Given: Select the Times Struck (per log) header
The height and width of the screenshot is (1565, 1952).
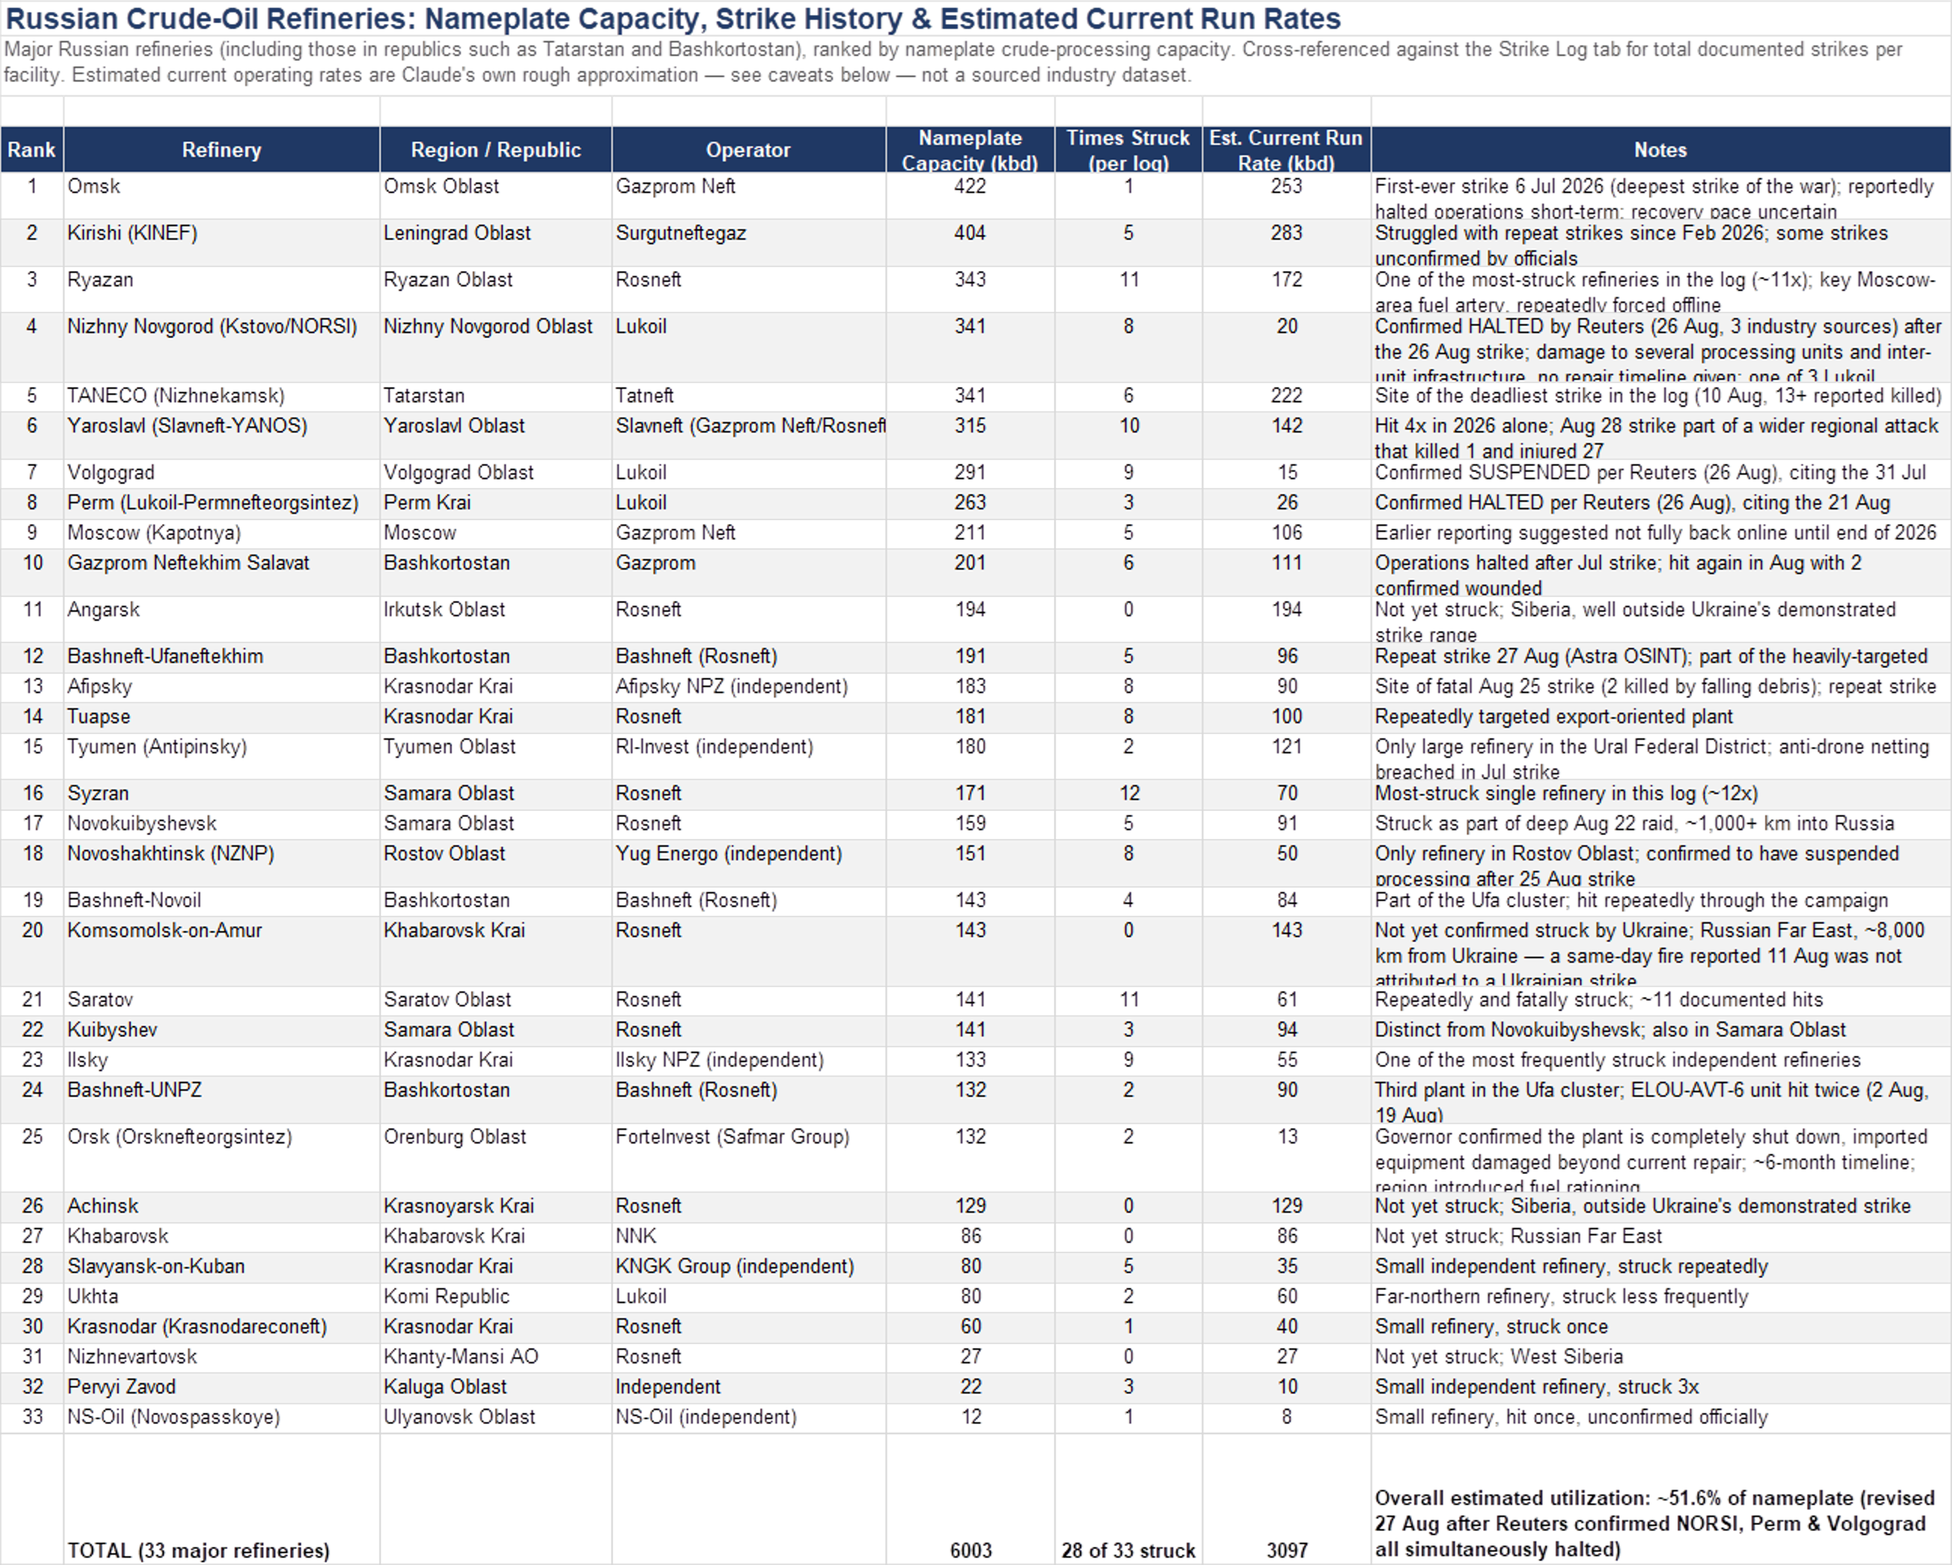Looking at the screenshot, I should (x=1128, y=149).
